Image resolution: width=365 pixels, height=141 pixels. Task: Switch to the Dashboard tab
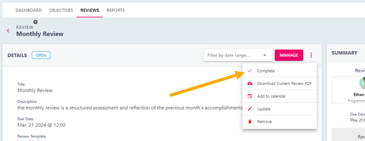(29, 10)
